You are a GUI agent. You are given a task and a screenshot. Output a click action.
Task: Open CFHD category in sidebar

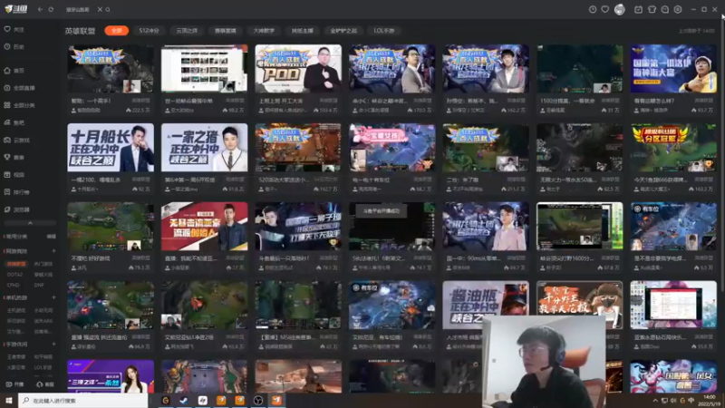tap(13, 285)
